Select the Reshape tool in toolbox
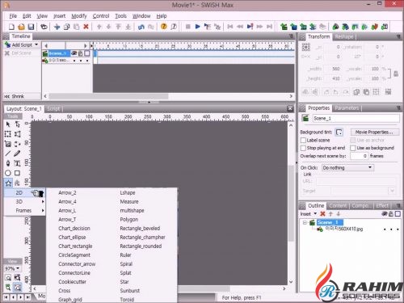This screenshot has height=303, width=404. [x=17, y=124]
